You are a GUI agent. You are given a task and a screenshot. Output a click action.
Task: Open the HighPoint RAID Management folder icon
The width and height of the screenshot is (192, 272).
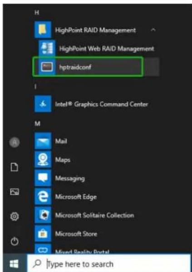(x=43, y=30)
